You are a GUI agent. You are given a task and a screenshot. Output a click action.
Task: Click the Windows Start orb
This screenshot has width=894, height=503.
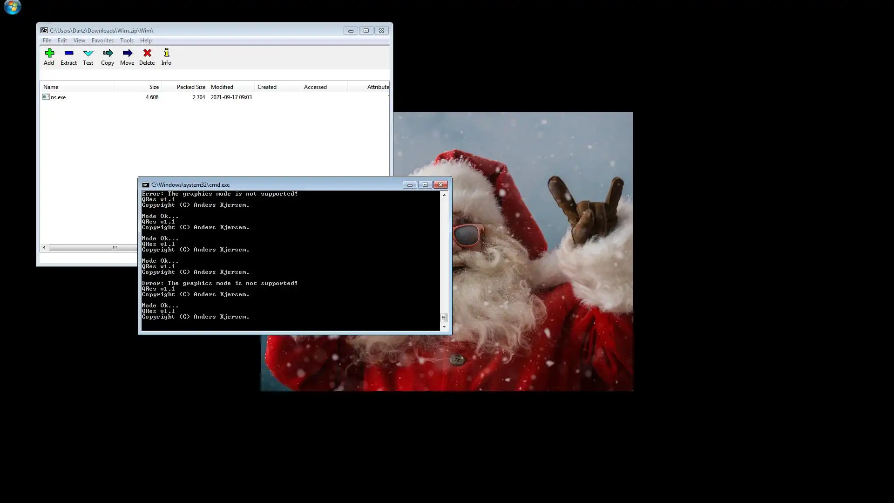point(12,7)
